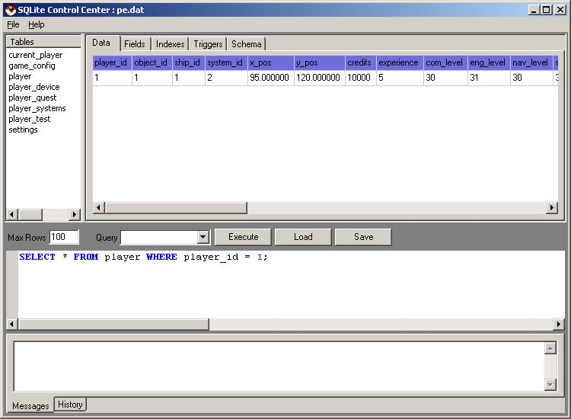The height and width of the screenshot is (419, 571).
Task: Click the data grid right scroll arrow
Action: 552,208
